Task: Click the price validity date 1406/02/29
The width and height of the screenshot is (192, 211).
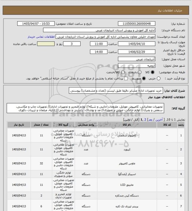Action: tap(137, 52)
